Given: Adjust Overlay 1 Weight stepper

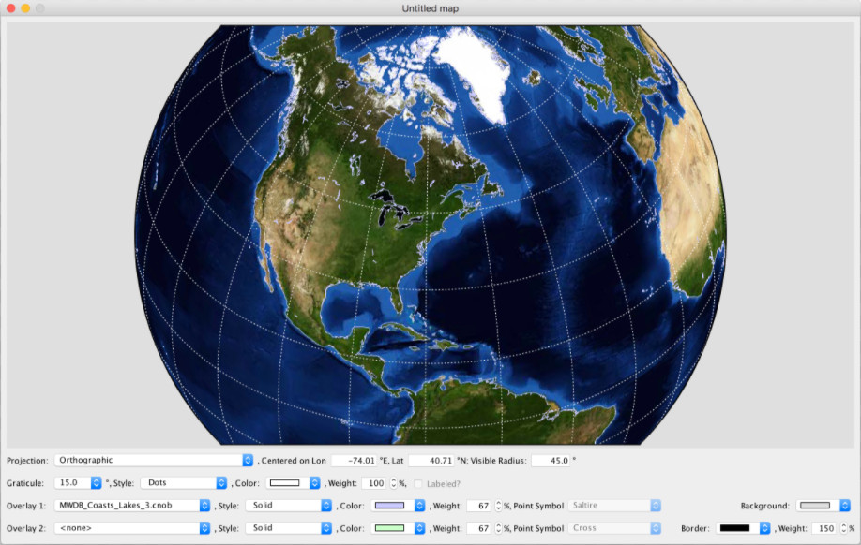Looking at the screenshot, I should click(499, 506).
